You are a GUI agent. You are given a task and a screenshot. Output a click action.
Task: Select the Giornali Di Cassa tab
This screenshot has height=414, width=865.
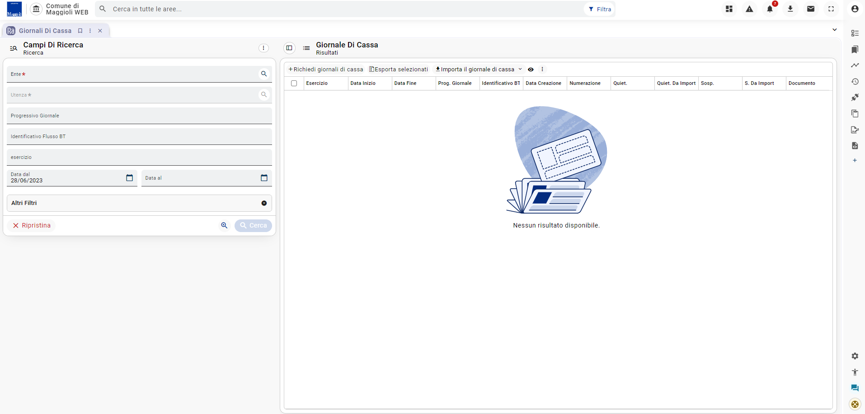45,31
